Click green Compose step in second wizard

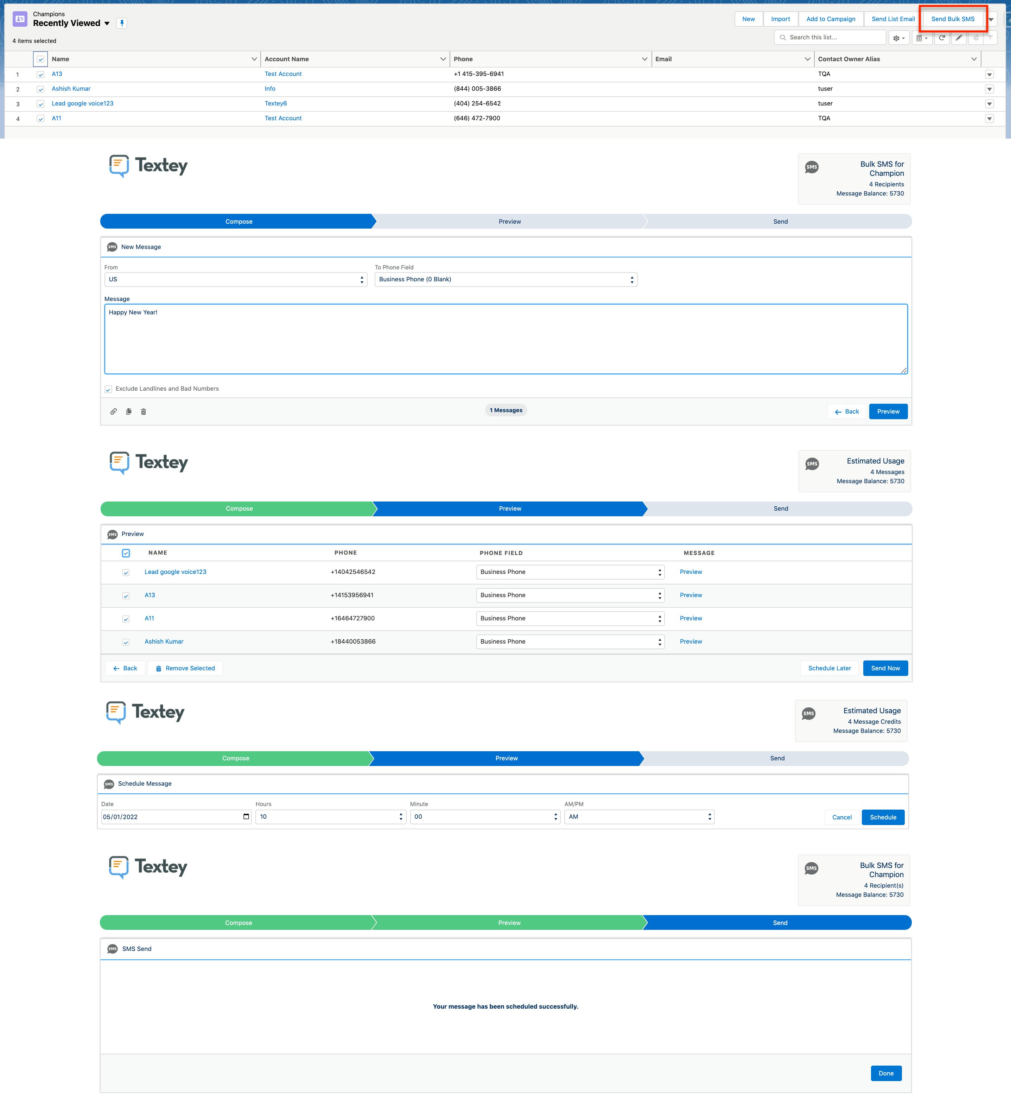pos(239,509)
